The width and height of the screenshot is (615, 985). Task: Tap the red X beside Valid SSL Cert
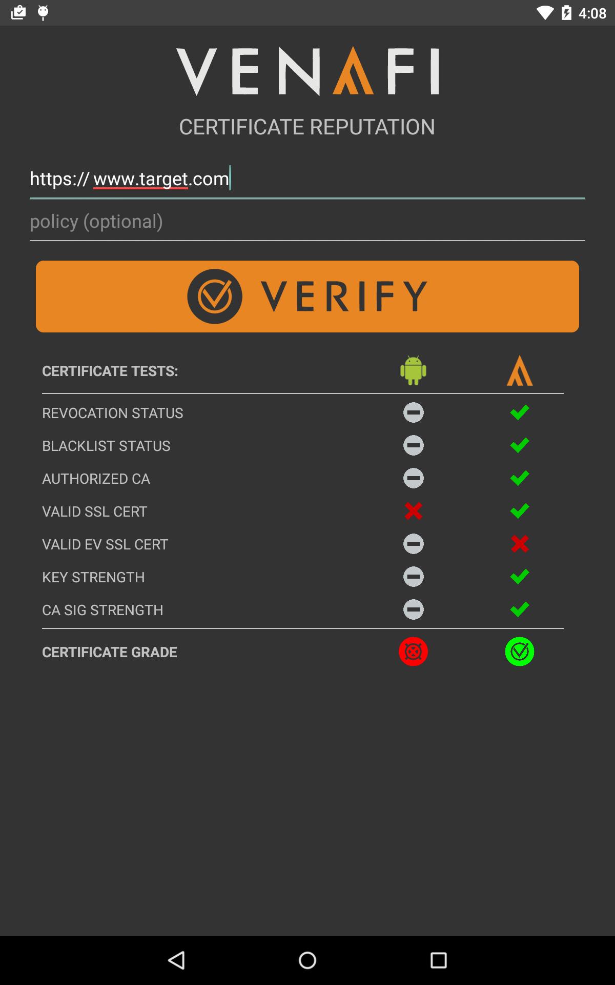coord(413,511)
